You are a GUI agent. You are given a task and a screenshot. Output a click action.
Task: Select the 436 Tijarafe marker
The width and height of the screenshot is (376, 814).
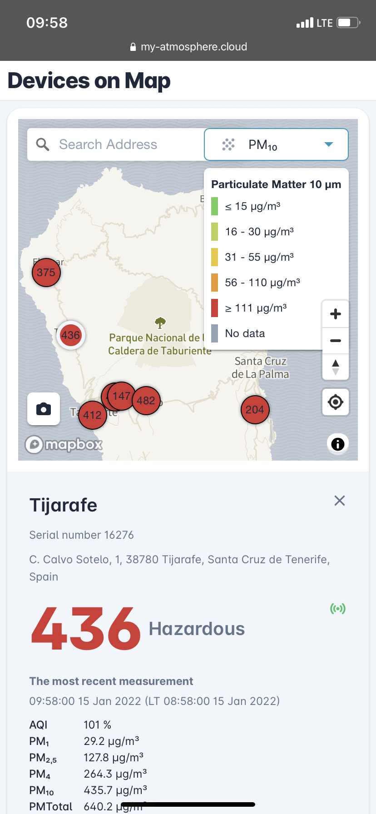71,335
